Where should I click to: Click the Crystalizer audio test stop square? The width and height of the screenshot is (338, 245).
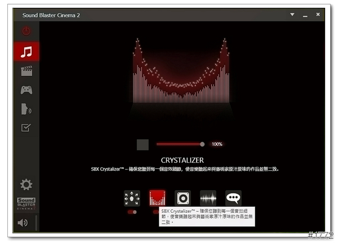tap(143, 145)
